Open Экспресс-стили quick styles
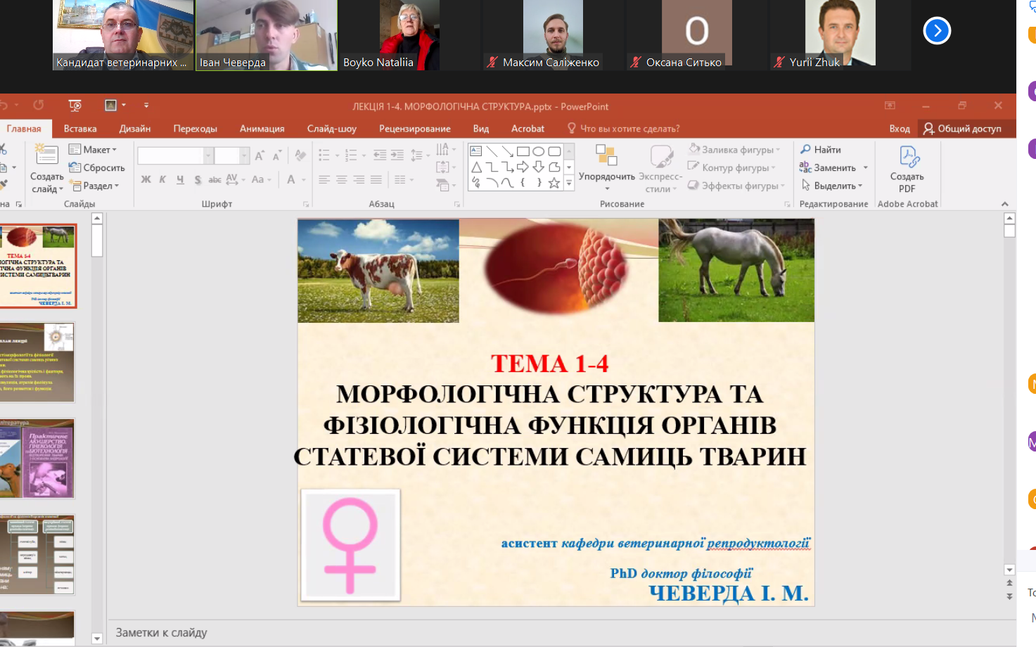This screenshot has width=1036, height=647. point(661,169)
